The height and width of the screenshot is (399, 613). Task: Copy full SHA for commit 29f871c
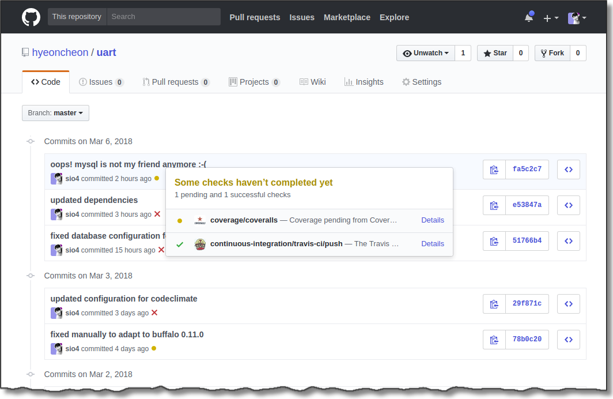point(494,304)
